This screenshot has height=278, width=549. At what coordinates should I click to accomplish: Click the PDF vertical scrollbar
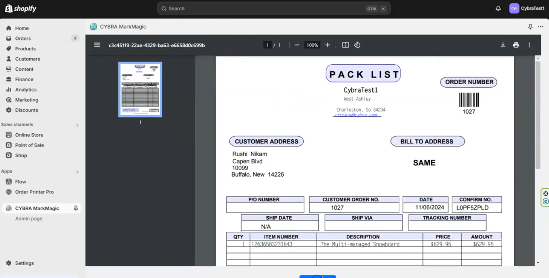(x=538, y=115)
